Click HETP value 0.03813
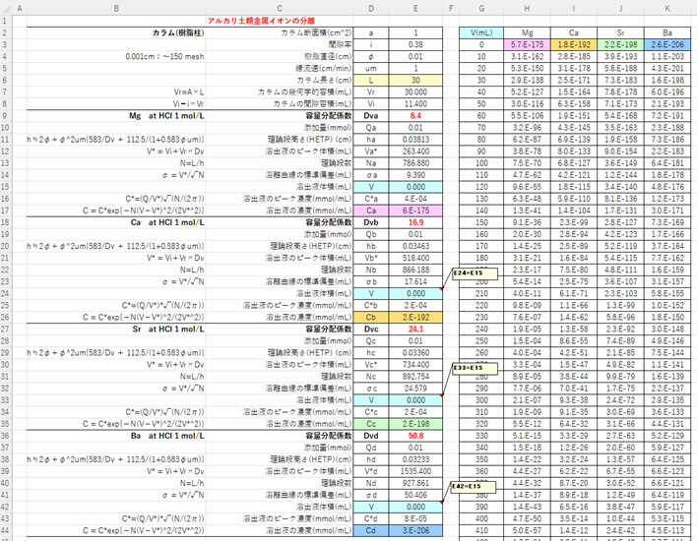The height and width of the screenshot is (541, 697). (415, 140)
